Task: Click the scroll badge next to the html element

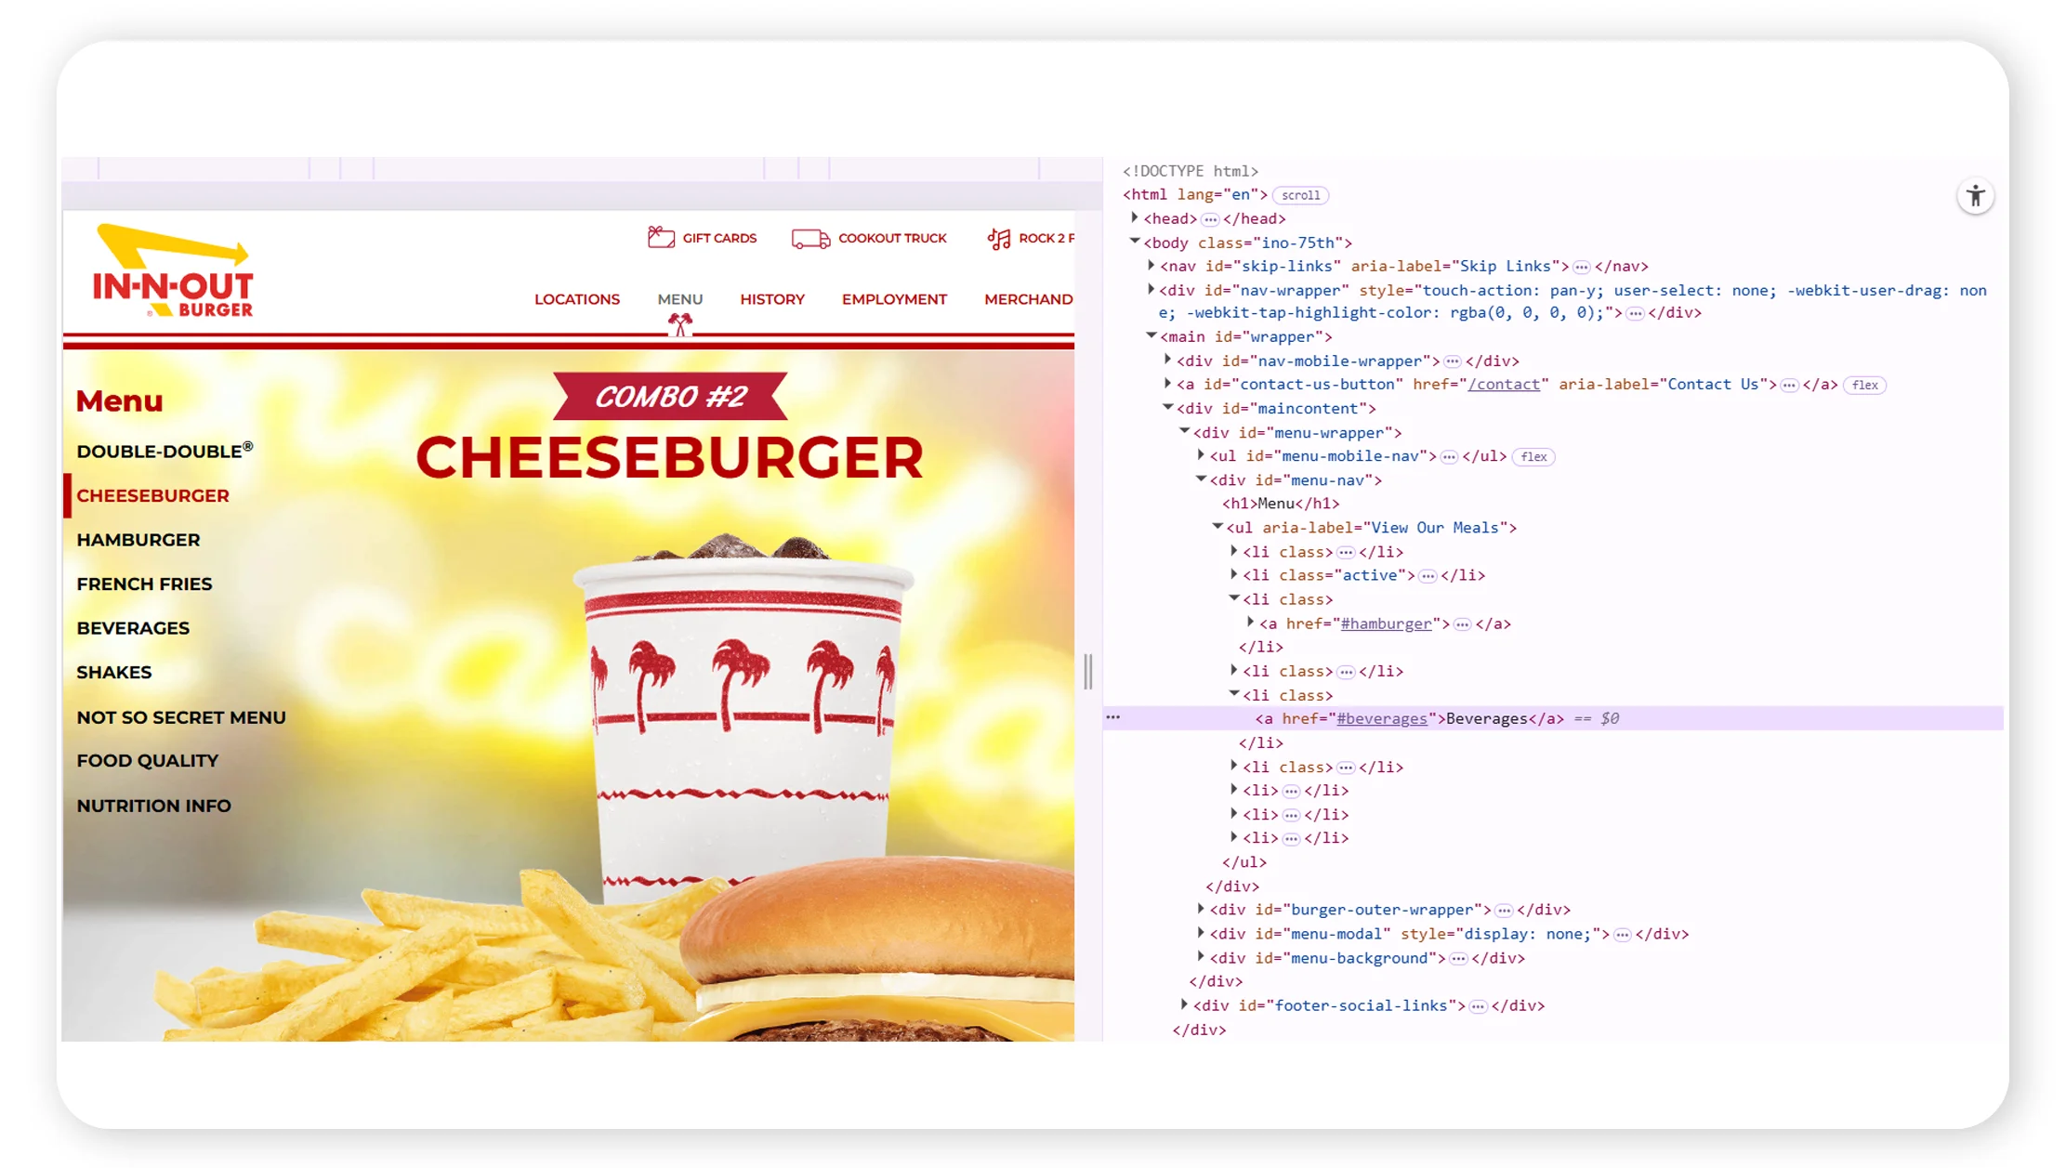Action: (1299, 195)
